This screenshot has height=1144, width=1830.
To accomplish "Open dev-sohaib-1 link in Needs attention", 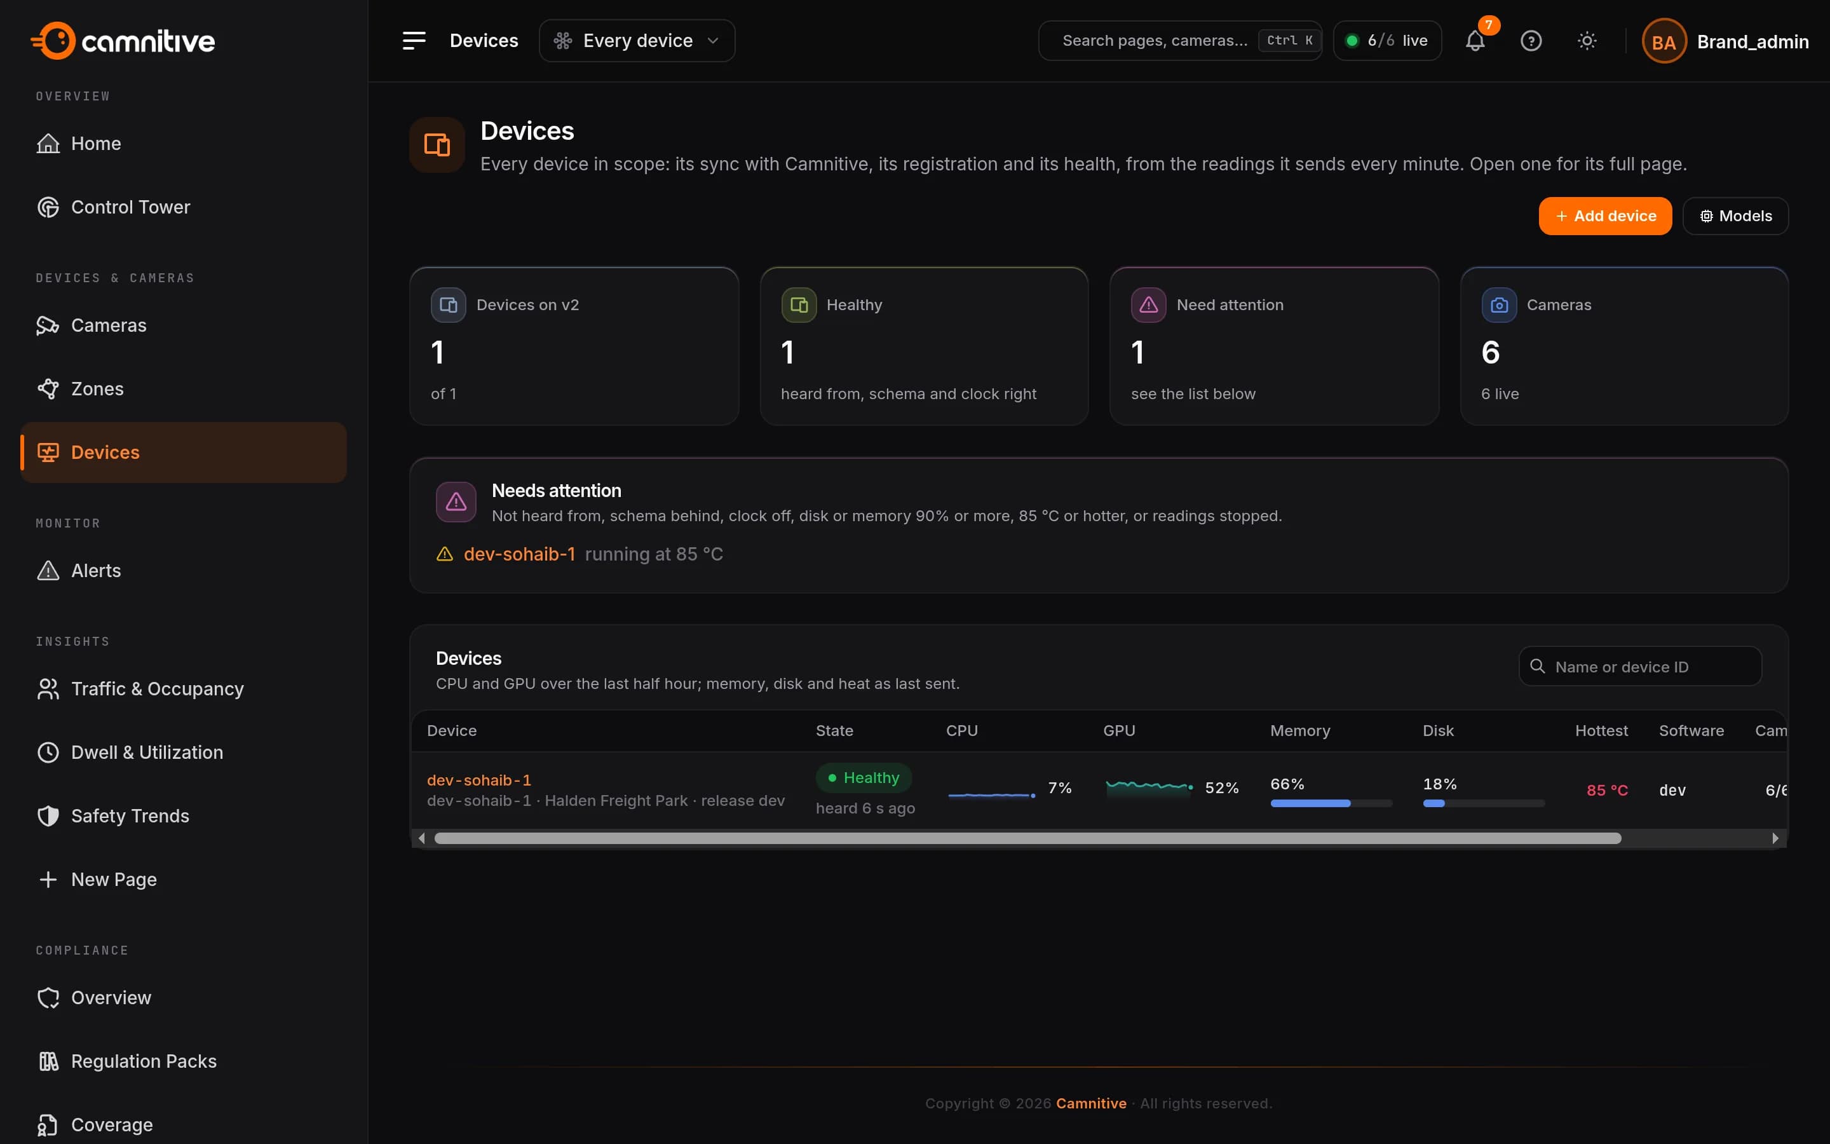I will pyautogui.click(x=518, y=555).
